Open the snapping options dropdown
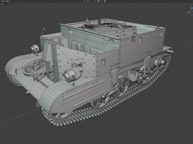Screen dimensions: 193x144 [101, 1]
